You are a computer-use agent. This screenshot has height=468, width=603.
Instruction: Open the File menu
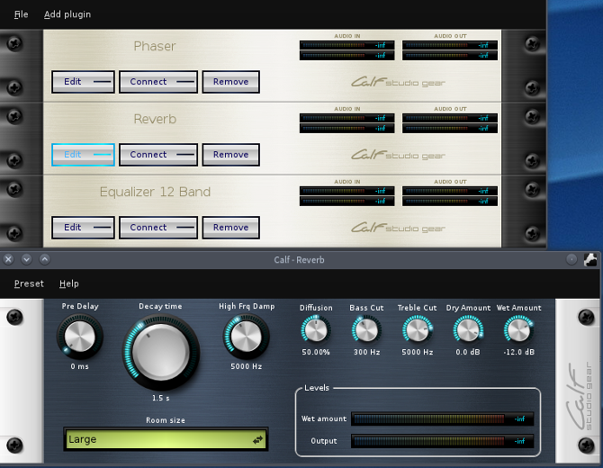[x=21, y=14]
